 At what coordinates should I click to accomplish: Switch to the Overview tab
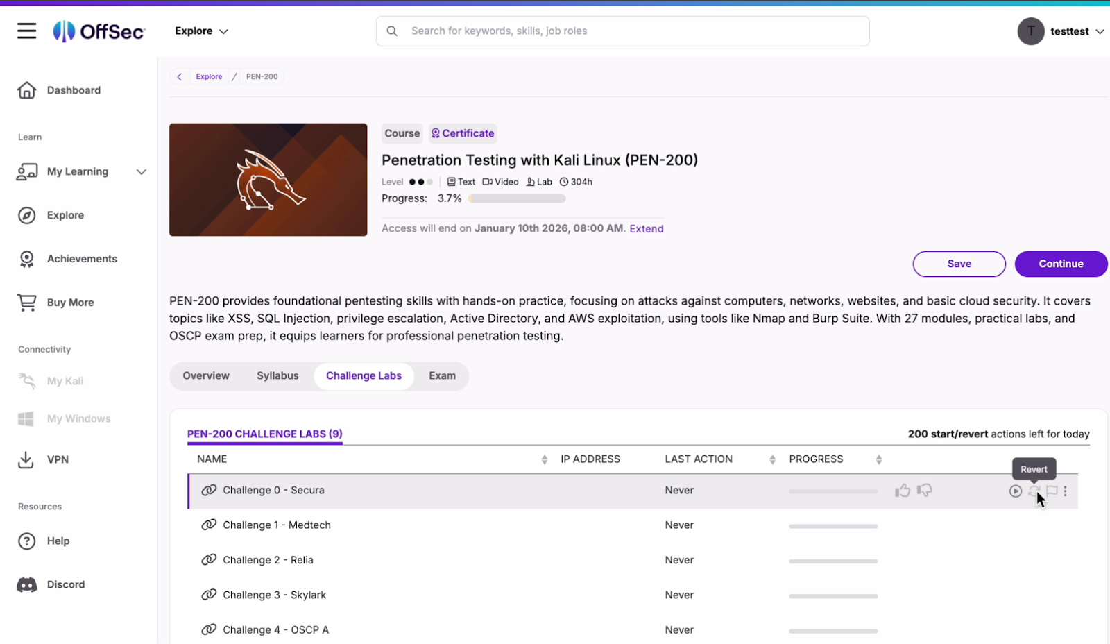206,375
